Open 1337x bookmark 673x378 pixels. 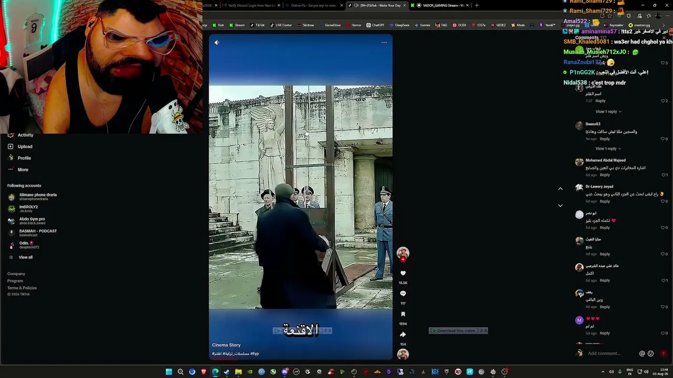click(478, 25)
